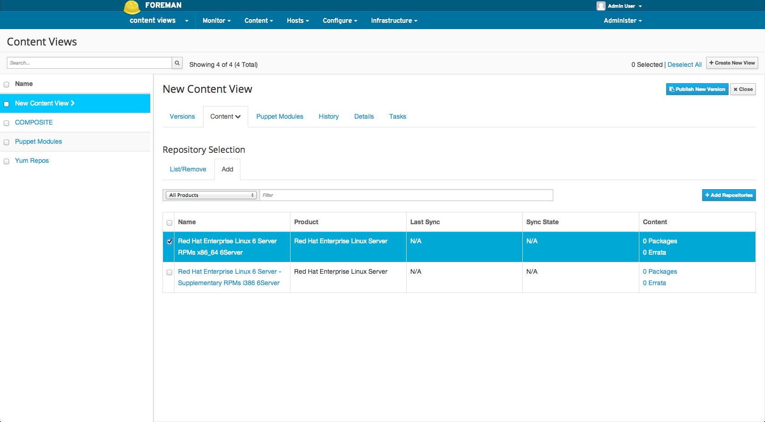Click the Showing 4 of 4 text
This screenshot has width=765, height=422.
click(223, 65)
